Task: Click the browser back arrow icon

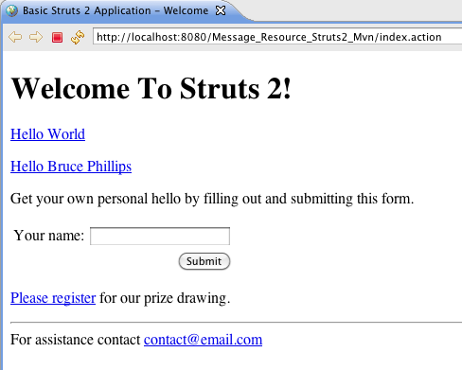Action: 15,37
